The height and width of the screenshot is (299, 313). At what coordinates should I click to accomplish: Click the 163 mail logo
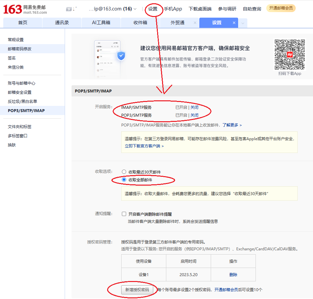[x=25, y=9]
